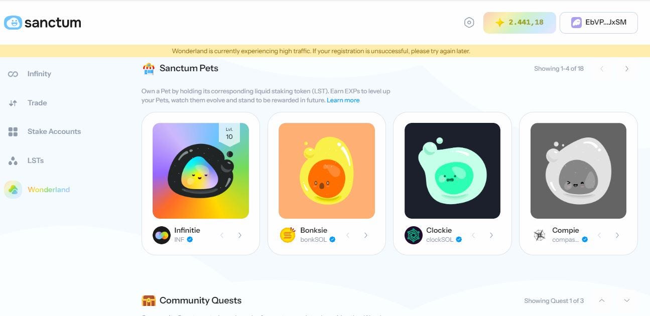Click the Wonderland globe icon
Image resolution: width=650 pixels, height=316 pixels.
click(13, 190)
